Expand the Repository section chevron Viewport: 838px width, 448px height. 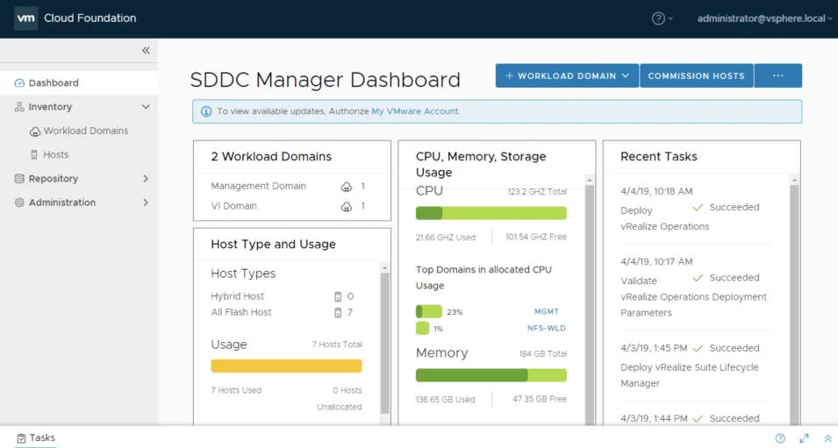coord(146,179)
